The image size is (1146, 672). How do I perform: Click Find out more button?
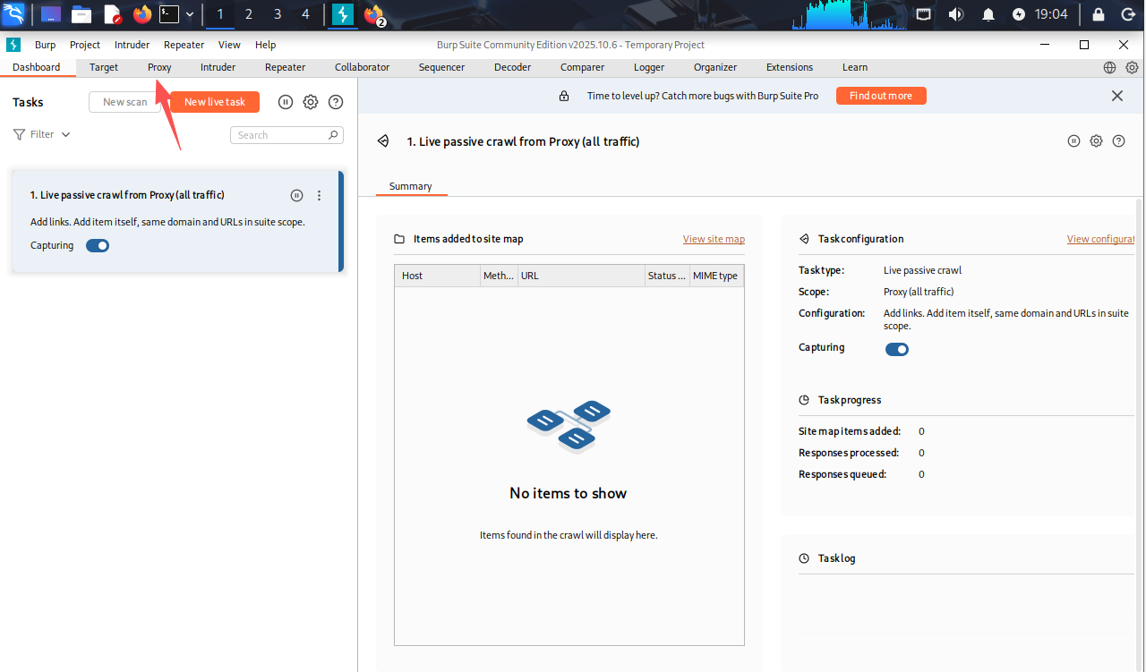coord(881,96)
